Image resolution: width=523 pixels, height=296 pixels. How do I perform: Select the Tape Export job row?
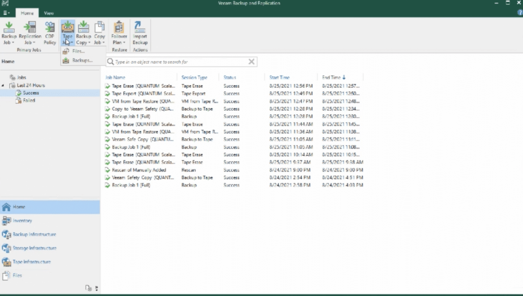[234, 94]
